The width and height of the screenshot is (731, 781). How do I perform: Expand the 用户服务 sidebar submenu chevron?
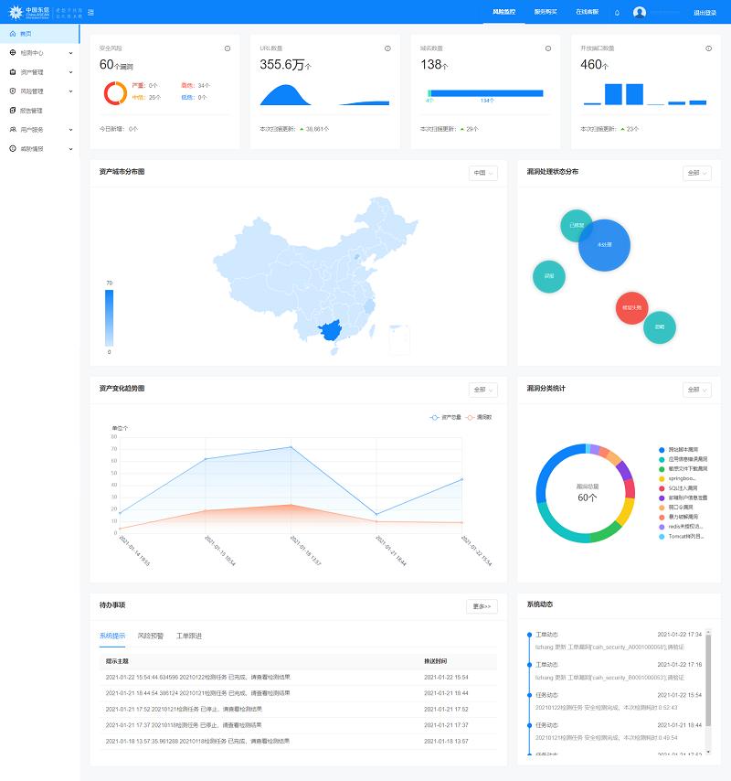70,130
